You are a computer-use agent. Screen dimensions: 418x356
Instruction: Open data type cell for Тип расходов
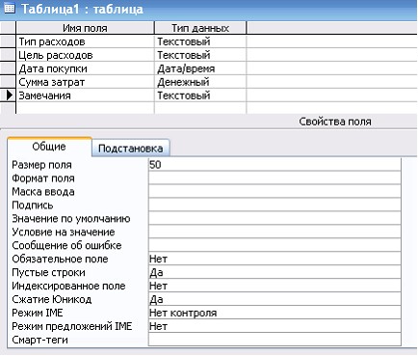[200, 41]
